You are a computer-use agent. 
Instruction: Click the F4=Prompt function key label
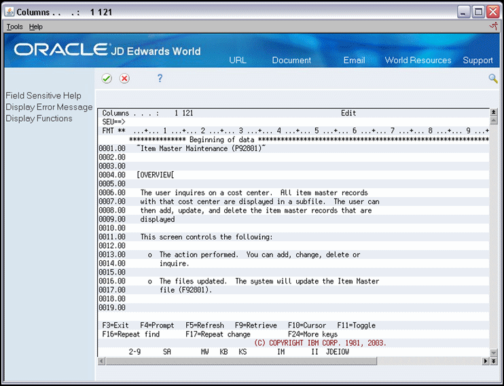pos(157,326)
